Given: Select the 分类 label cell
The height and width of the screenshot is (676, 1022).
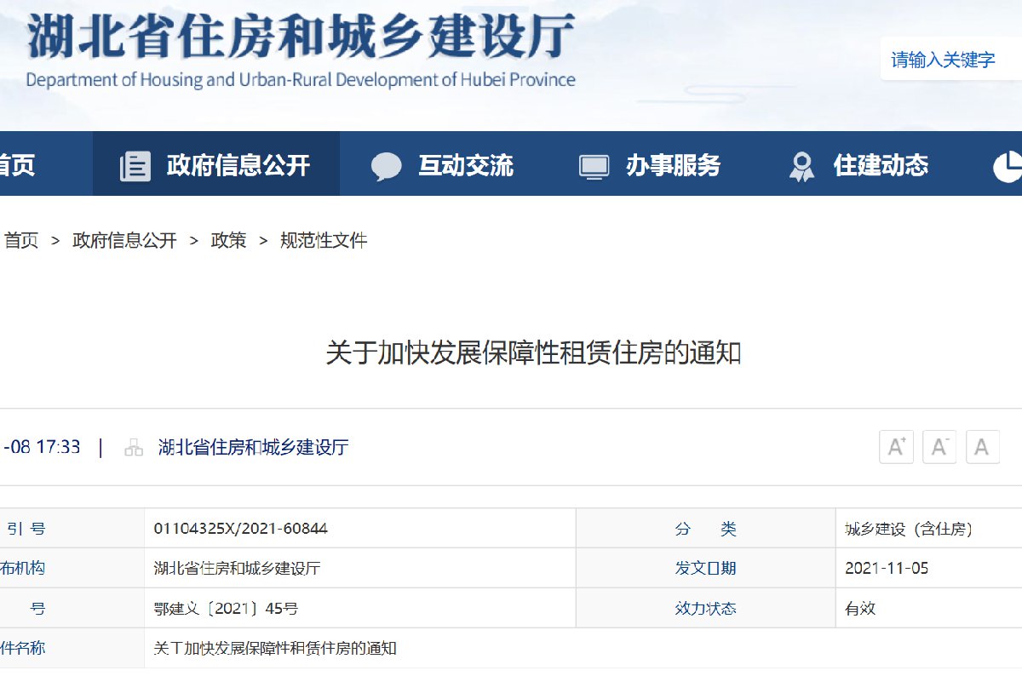Looking at the screenshot, I should (706, 529).
